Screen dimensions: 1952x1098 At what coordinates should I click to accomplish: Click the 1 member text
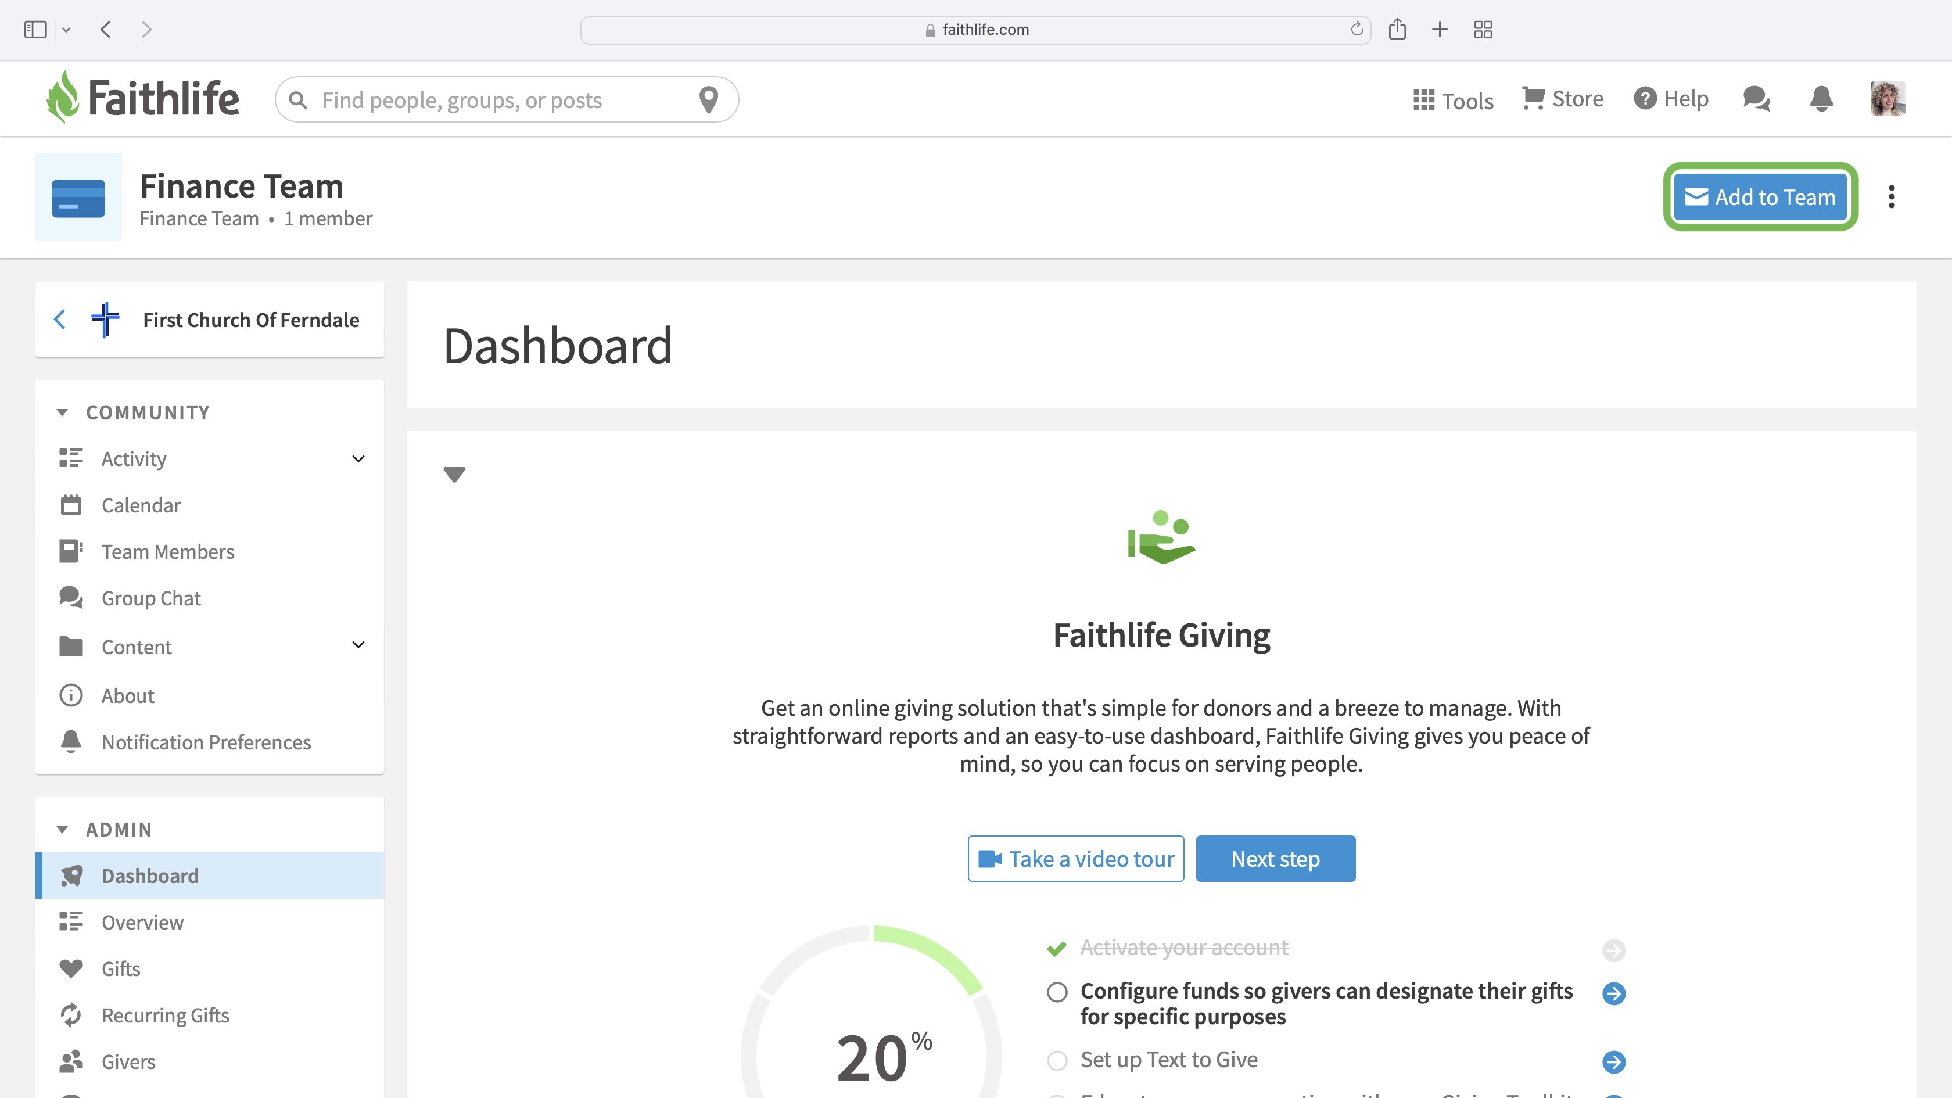click(328, 218)
